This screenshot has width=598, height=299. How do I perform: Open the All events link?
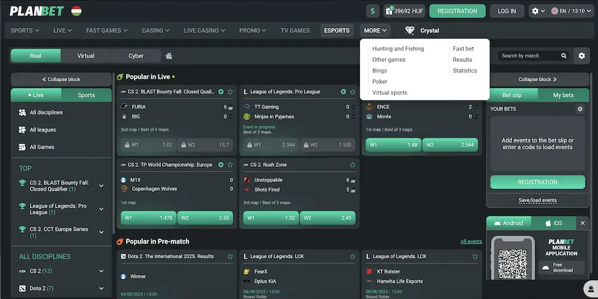pos(471,242)
